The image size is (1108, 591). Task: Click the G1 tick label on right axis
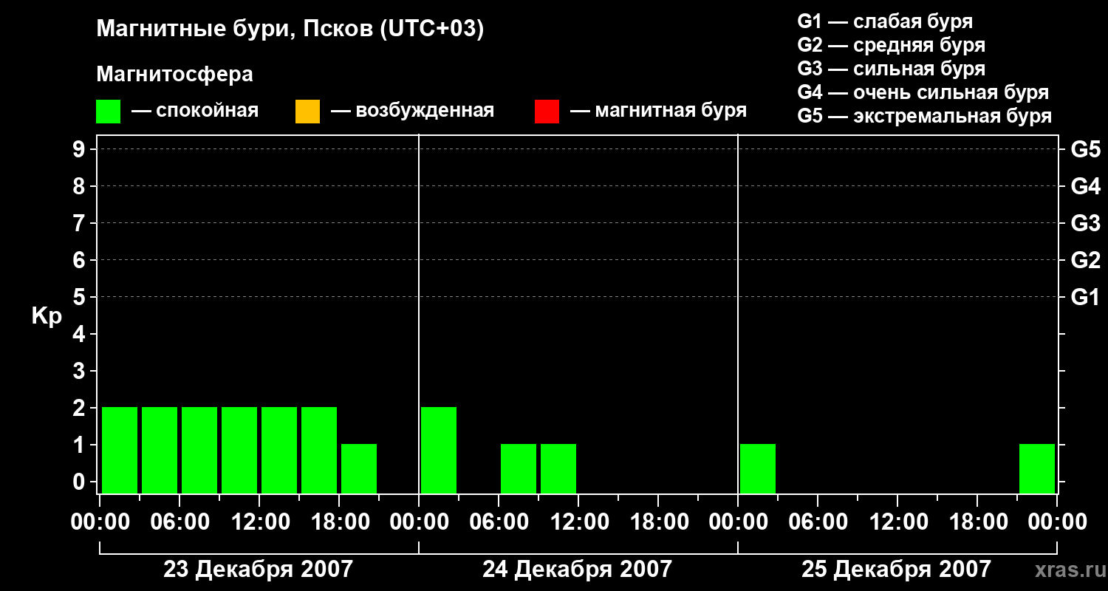(x=1085, y=297)
